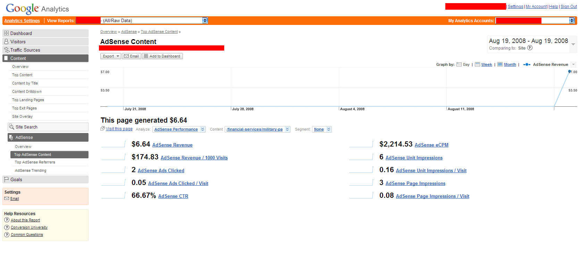Click the Dashboard grid icon in sidebar

point(6,33)
